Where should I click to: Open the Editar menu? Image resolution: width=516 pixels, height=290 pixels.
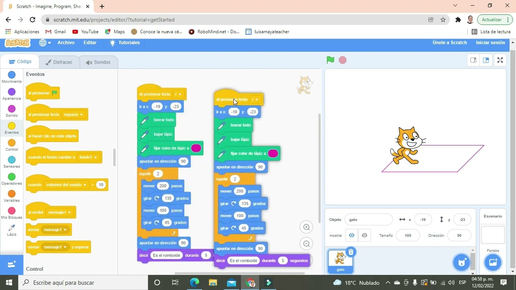click(90, 43)
